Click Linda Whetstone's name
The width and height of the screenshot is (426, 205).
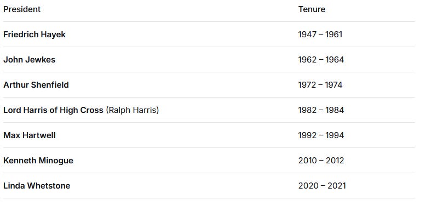coord(37,186)
